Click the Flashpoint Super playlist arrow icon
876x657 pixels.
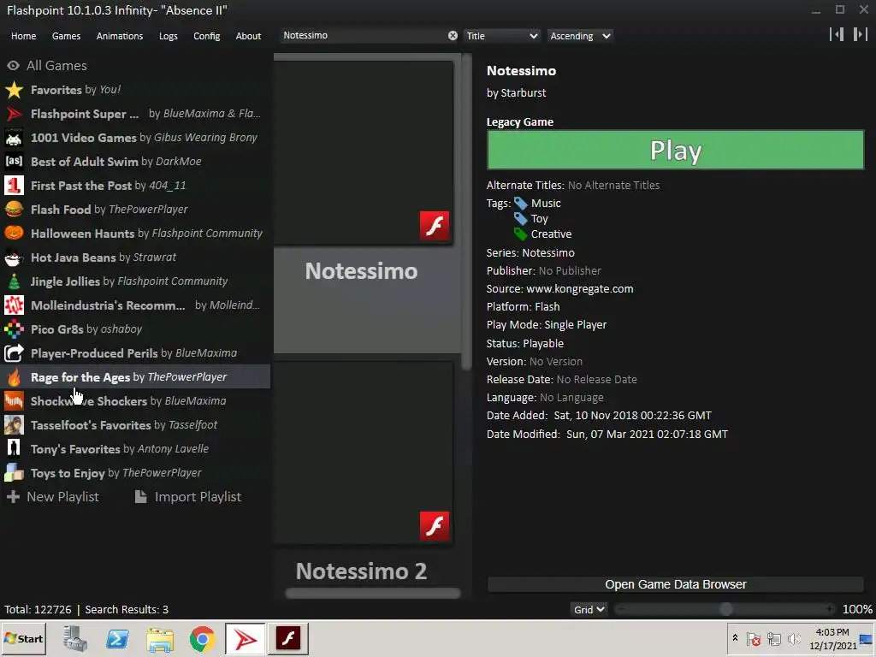(x=14, y=114)
